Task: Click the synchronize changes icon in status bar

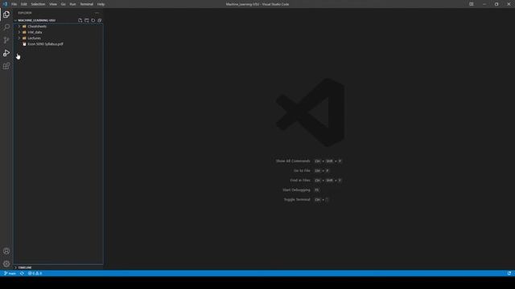Action: coord(22,273)
